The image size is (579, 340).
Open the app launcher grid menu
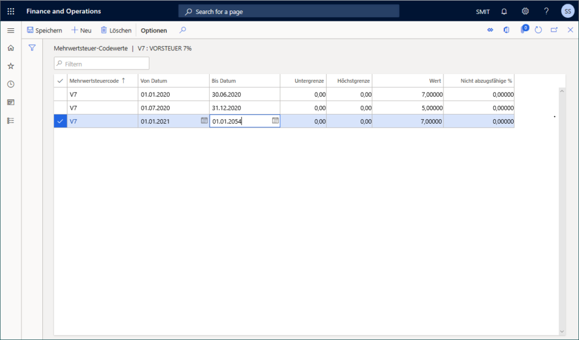(10, 10)
